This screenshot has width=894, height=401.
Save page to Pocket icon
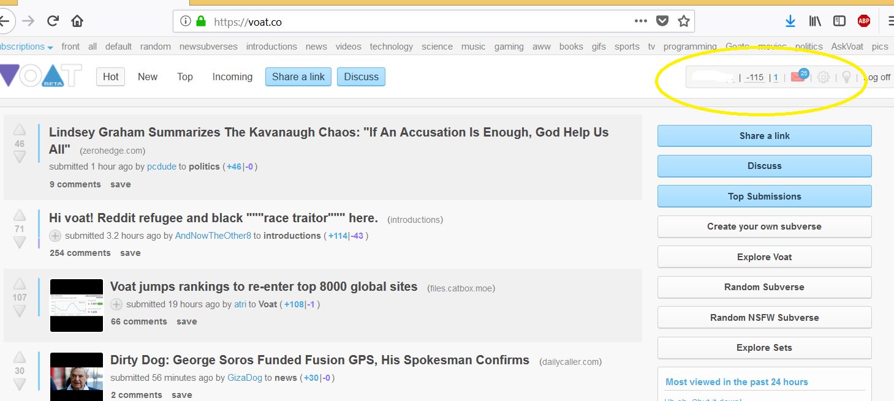tap(662, 21)
